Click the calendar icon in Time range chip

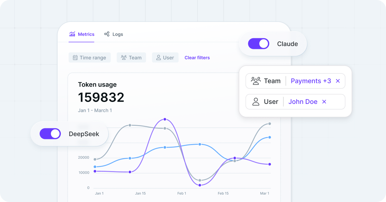[75, 57]
